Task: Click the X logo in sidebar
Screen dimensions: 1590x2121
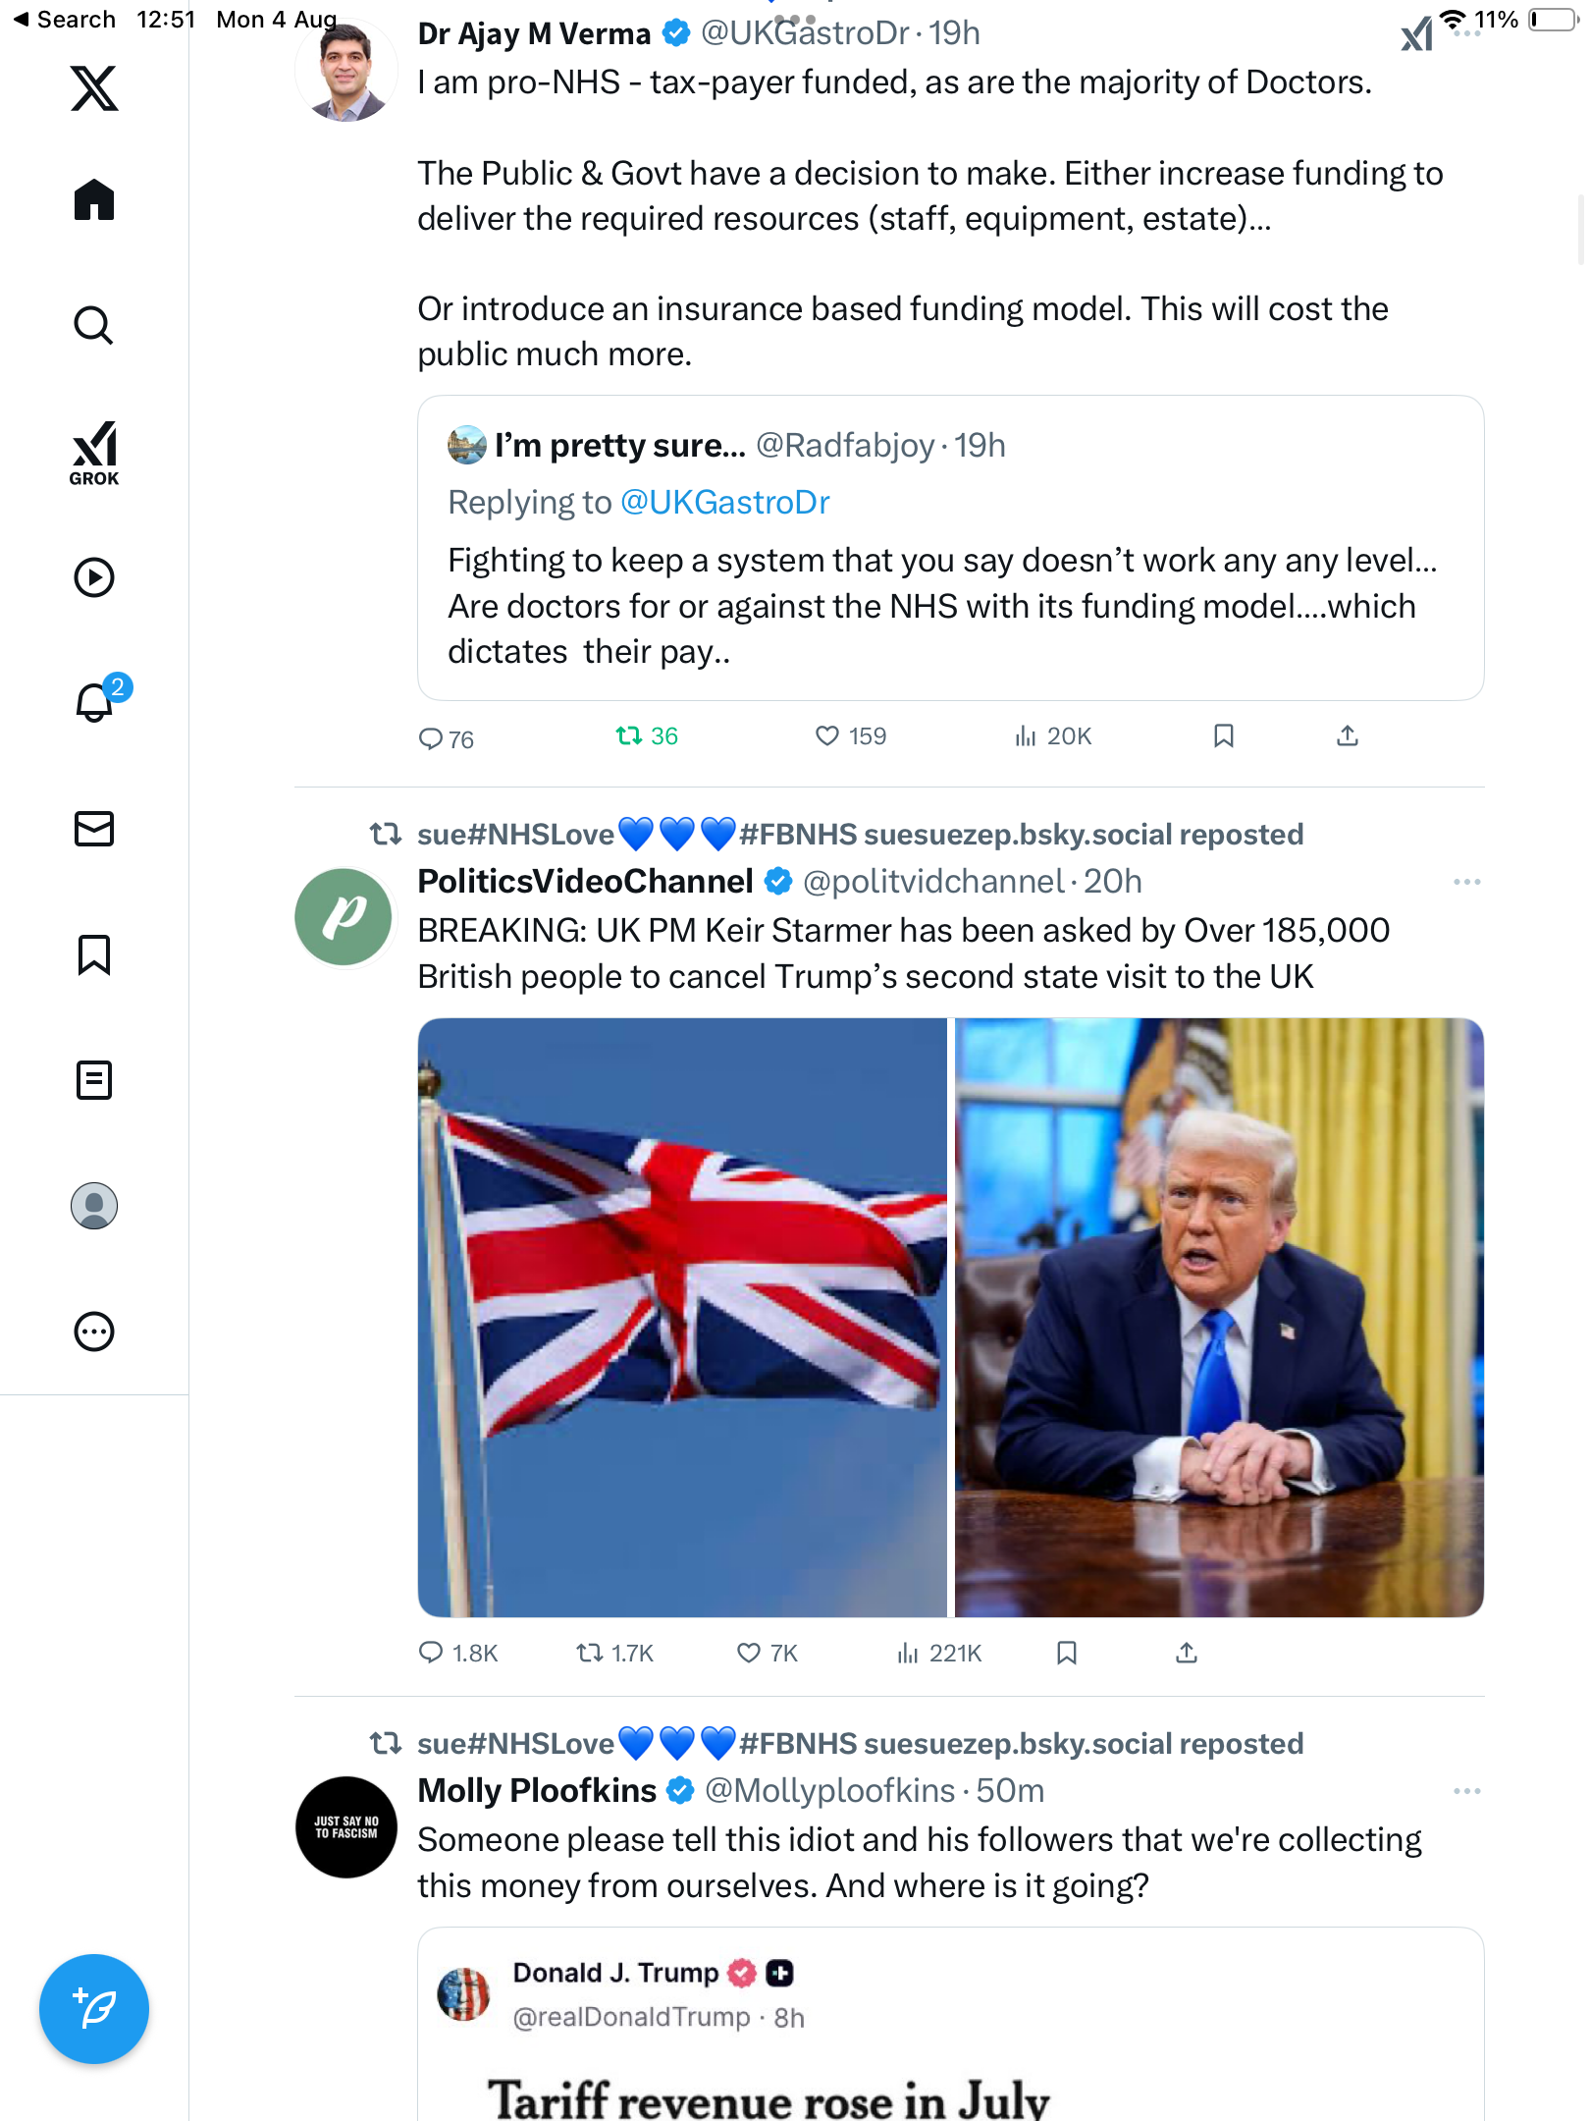Action: tap(94, 88)
